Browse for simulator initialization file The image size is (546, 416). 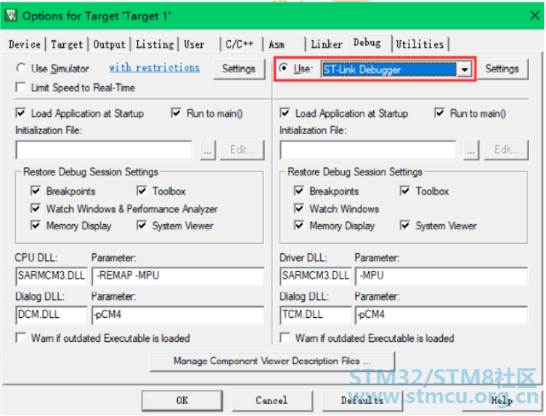click(x=208, y=151)
